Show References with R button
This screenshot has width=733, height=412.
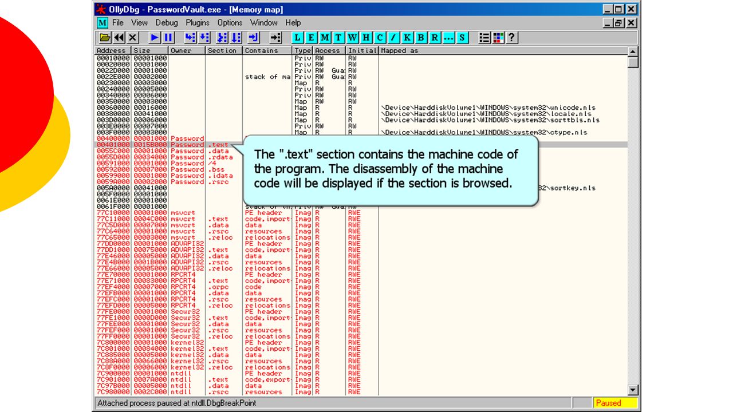(435, 38)
